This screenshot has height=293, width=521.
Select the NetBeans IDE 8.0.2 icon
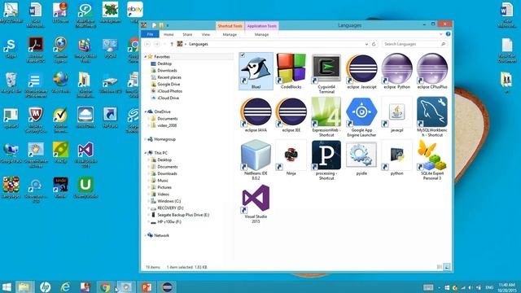pyautogui.click(x=256, y=160)
